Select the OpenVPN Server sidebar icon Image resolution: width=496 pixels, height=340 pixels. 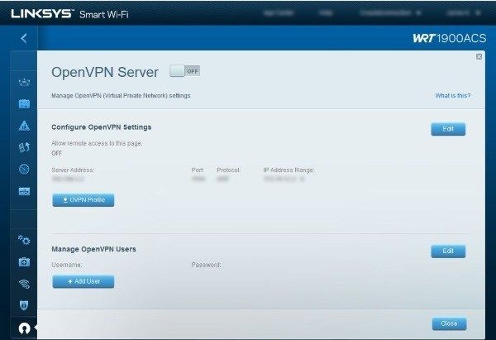[x=24, y=328]
